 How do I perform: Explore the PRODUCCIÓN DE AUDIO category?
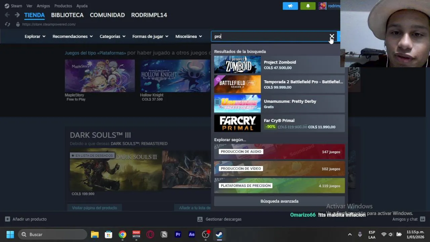click(279, 152)
